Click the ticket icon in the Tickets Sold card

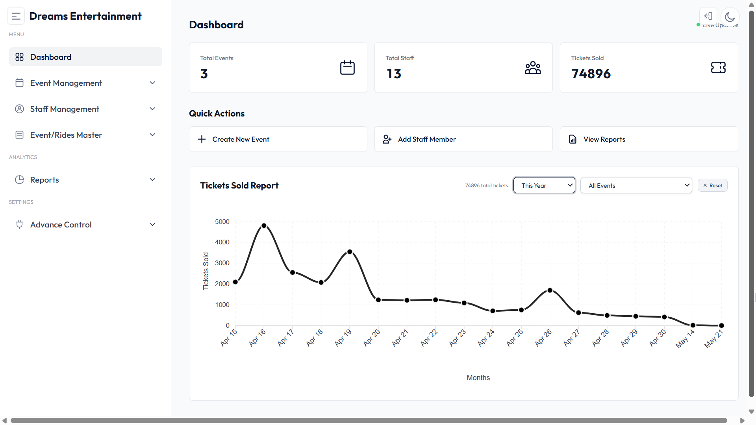coord(718,68)
